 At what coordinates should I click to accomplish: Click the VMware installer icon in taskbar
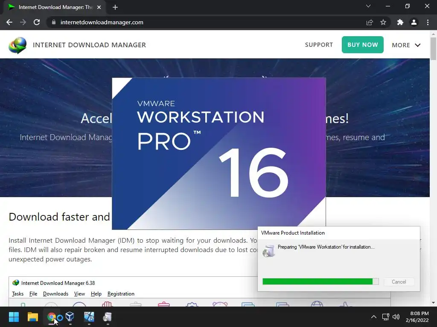[x=108, y=317]
